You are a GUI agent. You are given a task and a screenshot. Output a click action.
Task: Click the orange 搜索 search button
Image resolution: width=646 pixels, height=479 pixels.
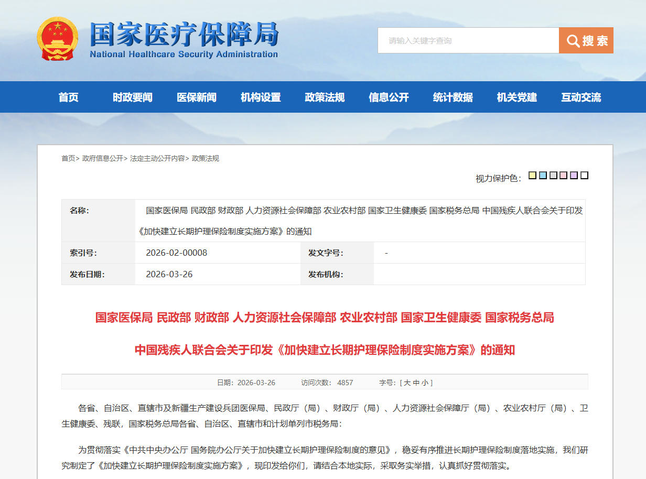586,40
